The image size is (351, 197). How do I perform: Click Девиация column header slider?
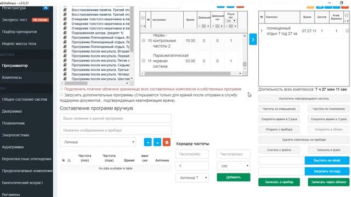tap(203, 26)
